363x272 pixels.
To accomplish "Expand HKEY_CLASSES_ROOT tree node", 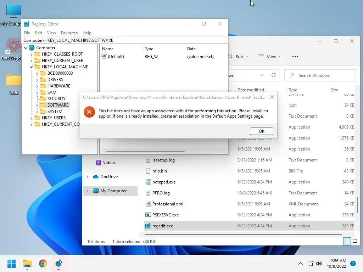I will [x=31, y=54].
